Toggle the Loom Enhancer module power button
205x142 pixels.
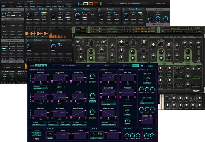tap(27, 40)
